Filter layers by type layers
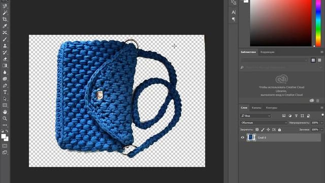325x183 pixels. (296, 116)
